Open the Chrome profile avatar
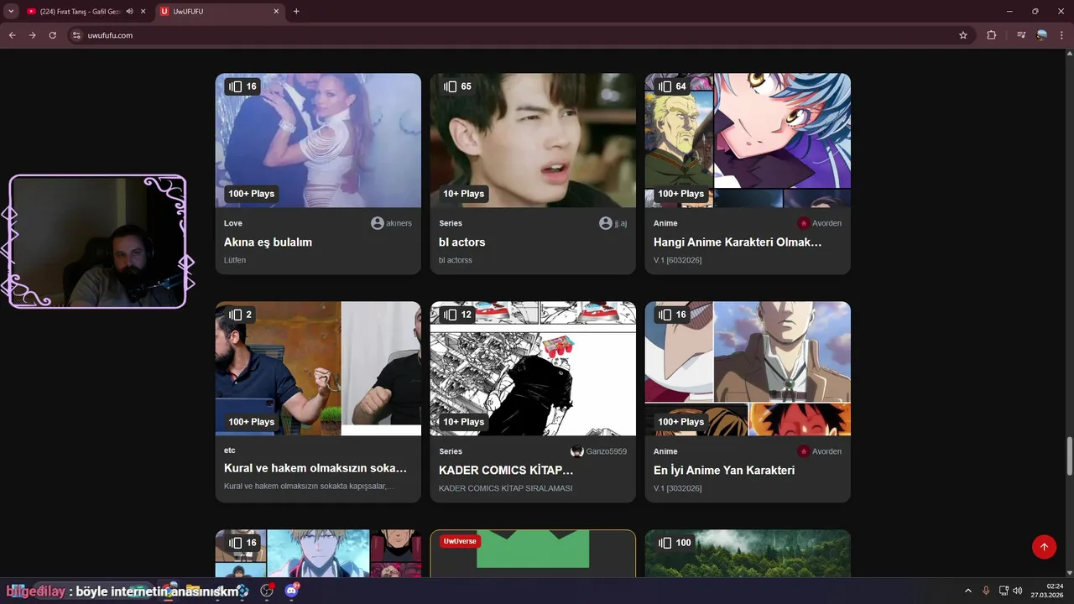 [1041, 35]
